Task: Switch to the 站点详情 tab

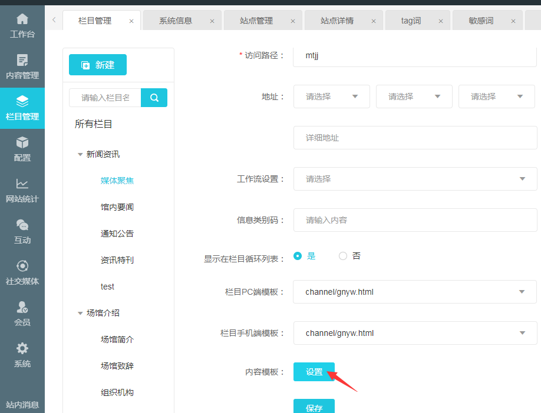Action: click(x=337, y=21)
